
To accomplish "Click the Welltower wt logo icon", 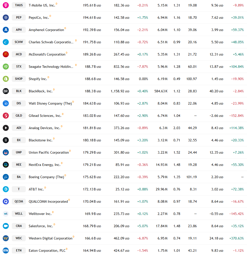I will point(6,213).
